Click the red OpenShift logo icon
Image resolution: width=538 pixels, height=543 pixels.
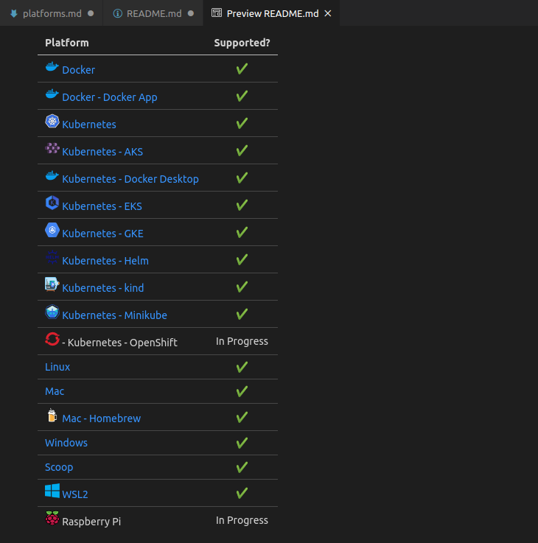pyautogui.click(x=52, y=339)
